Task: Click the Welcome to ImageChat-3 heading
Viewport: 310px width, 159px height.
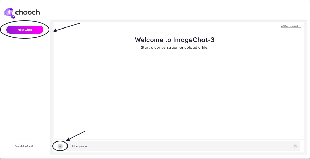Action: [x=175, y=40]
